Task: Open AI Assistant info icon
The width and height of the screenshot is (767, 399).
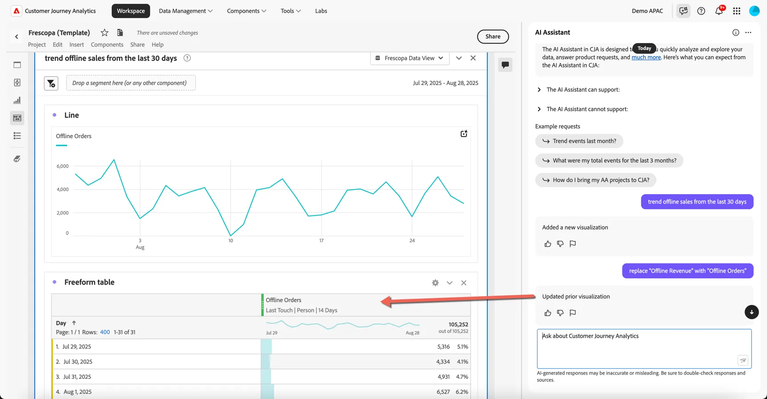Action: tap(736, 32)
